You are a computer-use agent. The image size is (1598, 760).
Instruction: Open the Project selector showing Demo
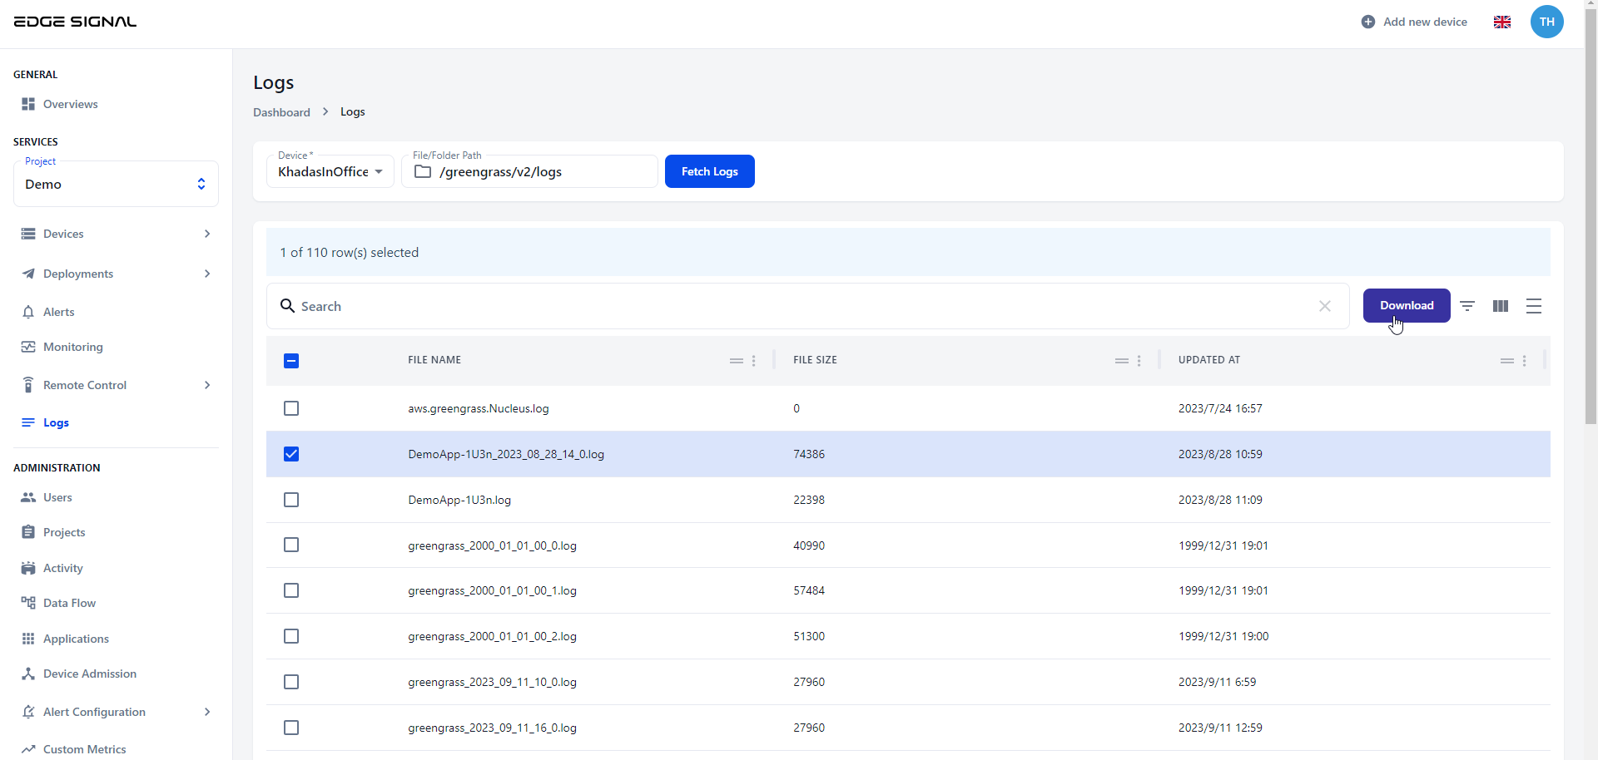coord(116,185)
